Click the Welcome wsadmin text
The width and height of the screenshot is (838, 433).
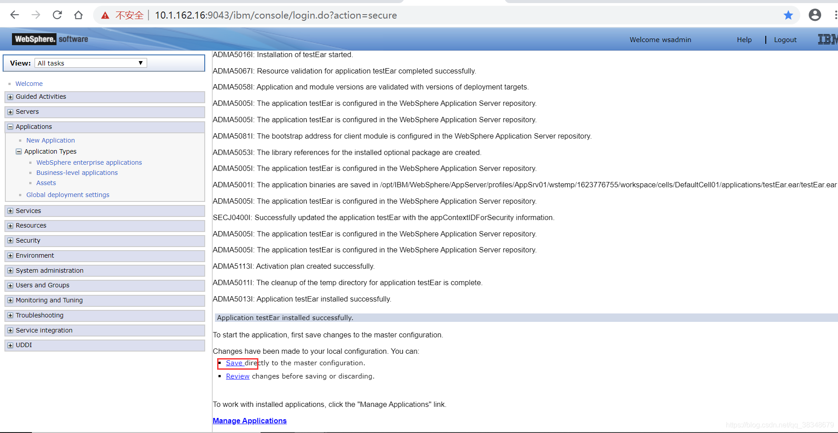click(x=660, y=40)
